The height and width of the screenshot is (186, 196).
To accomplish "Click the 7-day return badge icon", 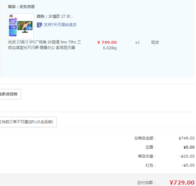I will (39, 25).
